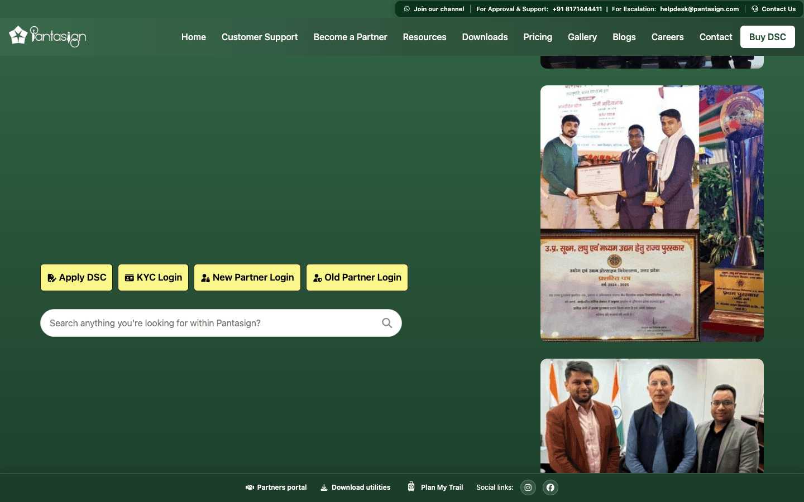Open the Instagram social link

click(x=528, y=487)
